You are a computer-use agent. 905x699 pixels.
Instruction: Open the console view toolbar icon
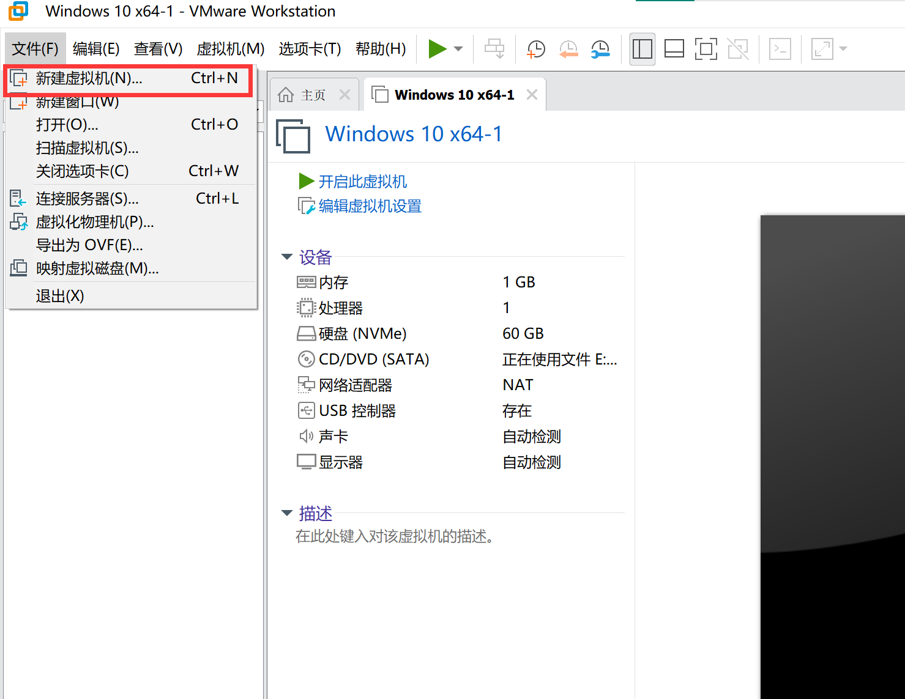[x=780, y=49]
